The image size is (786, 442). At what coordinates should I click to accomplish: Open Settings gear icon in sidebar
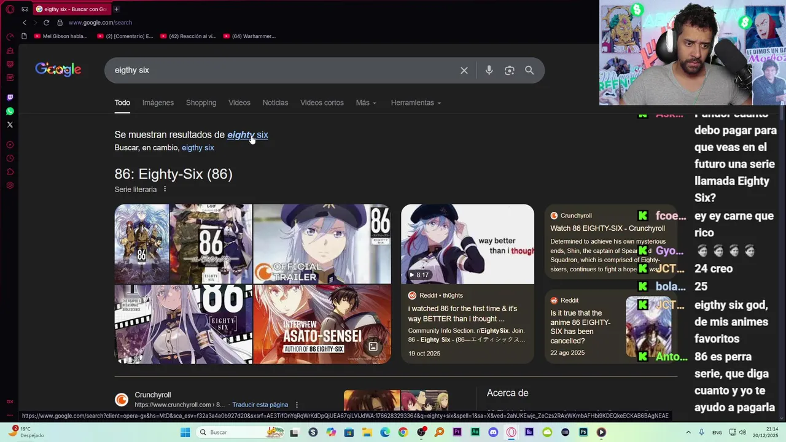click(x=10, y=185)
